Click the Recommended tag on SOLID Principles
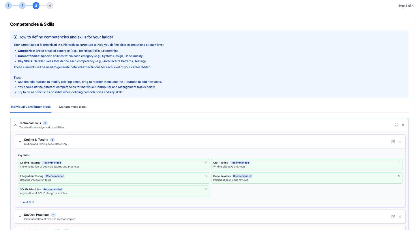This screenshot has width=420, height=230. pyautogui.click(x=52, y=189)
